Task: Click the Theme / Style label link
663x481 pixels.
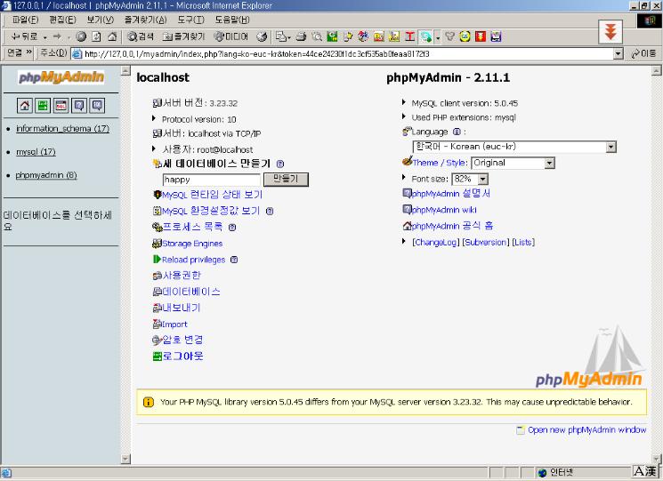Action: (x=441, y=163)
